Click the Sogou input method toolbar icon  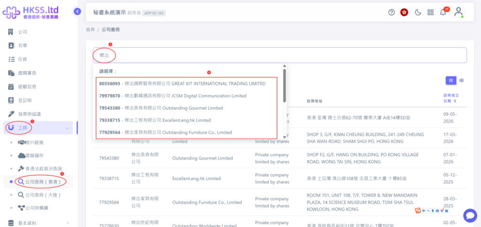click(418, 211)
